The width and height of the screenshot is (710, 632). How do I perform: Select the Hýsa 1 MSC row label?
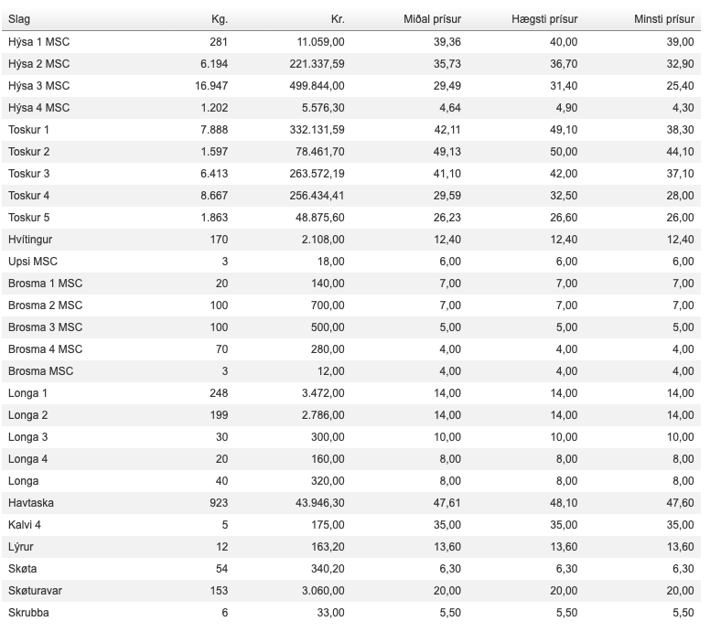pos(38,41)
